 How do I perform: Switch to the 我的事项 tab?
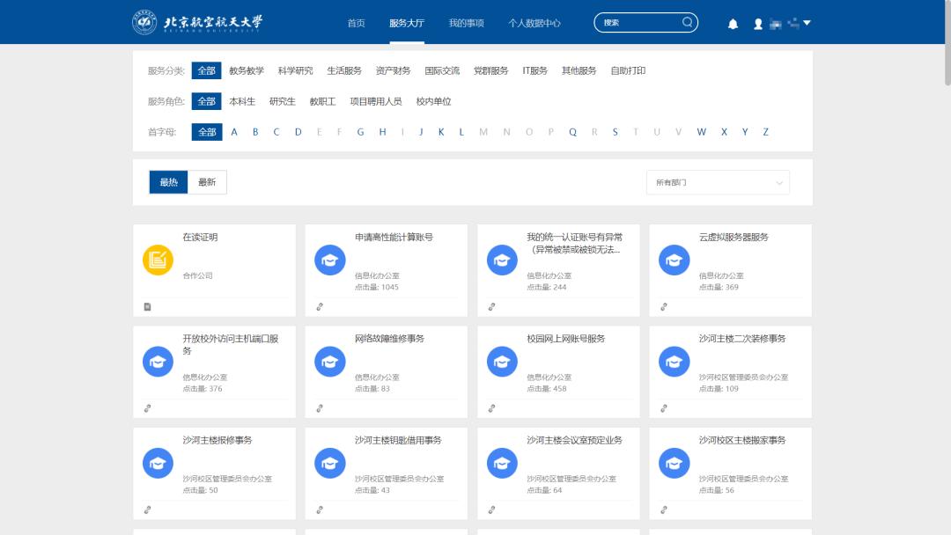tap(468, 23)
